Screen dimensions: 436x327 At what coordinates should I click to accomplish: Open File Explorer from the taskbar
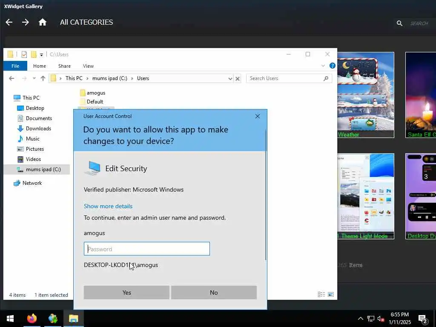click(x=74, y=318)
